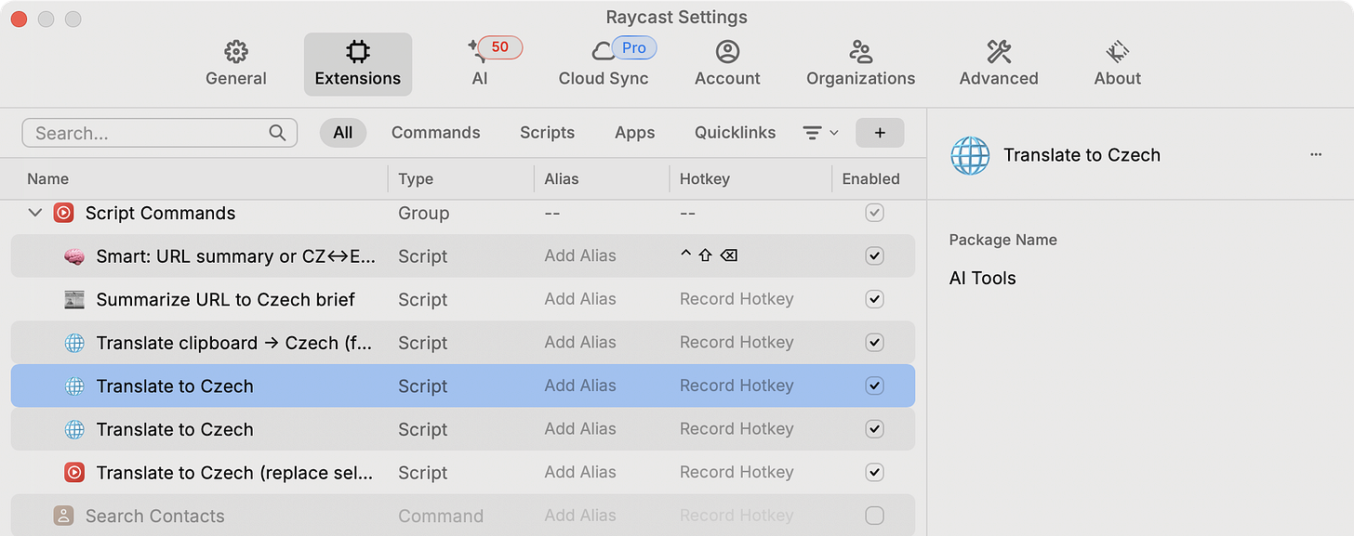Screen dimensions: 1354x536
Task: Click globe icon of Translate clipboard script
Action: point(74,343)
